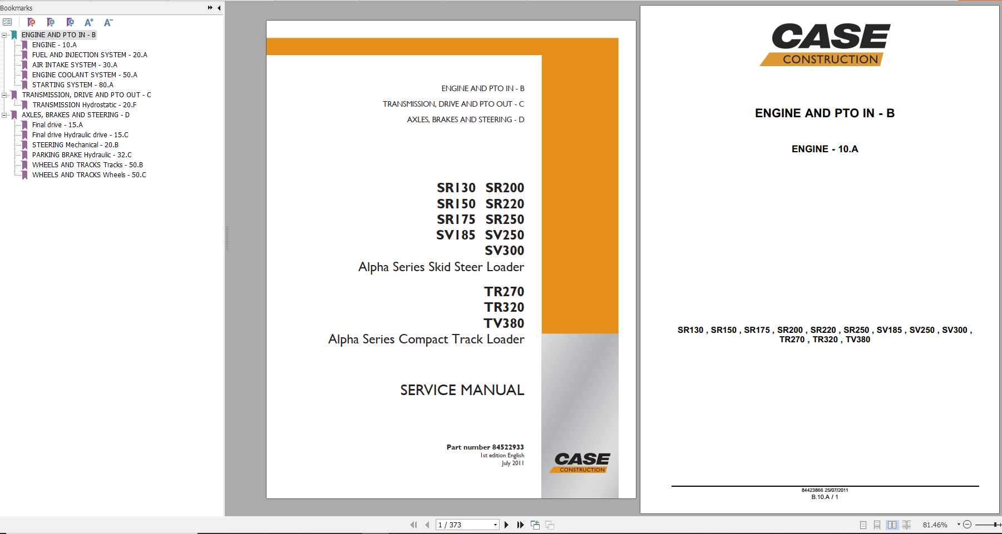Image resolution: width=1002 pixels, height=534 pixels.
Task: Go to the next page
Action: (x=506, y=525)
